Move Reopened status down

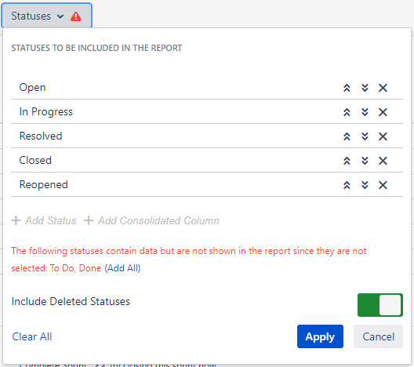(365, 185)
